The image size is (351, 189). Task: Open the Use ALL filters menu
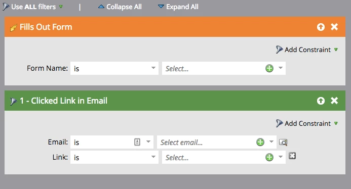33,7
